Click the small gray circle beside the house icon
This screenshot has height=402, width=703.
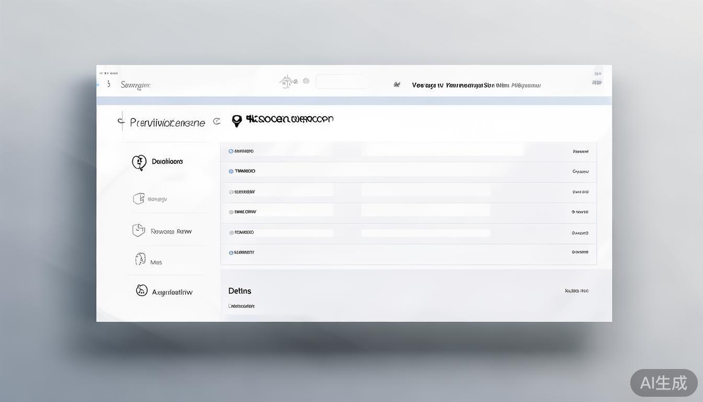306,81
